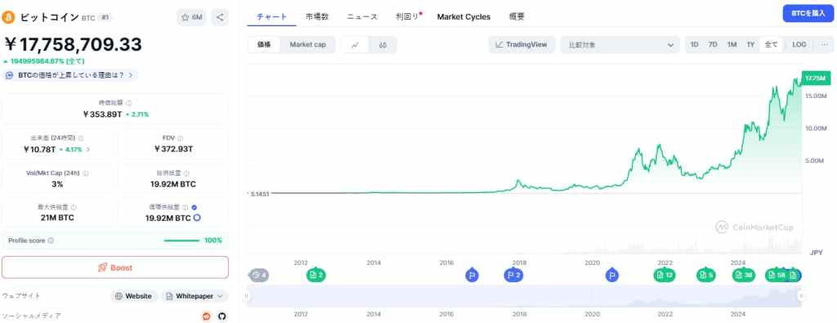Click the blue flag marker after 2016
The width and height of the screenshot is (837, 323).
[472, 275]
